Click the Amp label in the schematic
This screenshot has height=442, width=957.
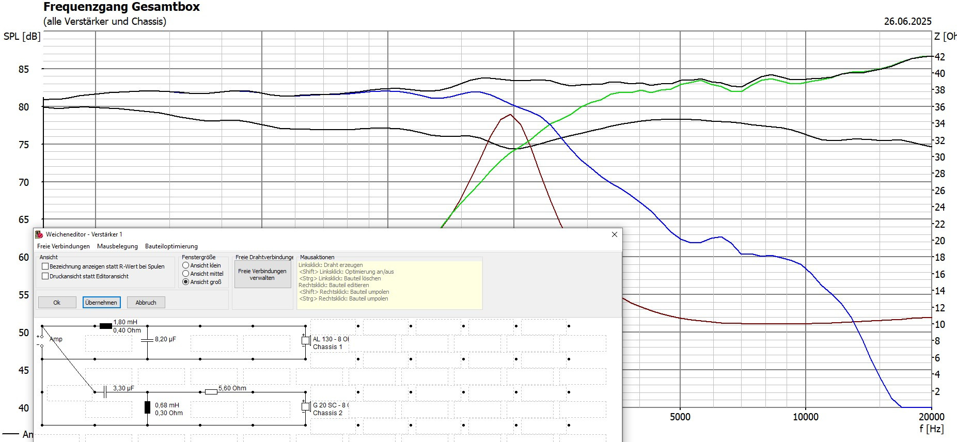56,339
